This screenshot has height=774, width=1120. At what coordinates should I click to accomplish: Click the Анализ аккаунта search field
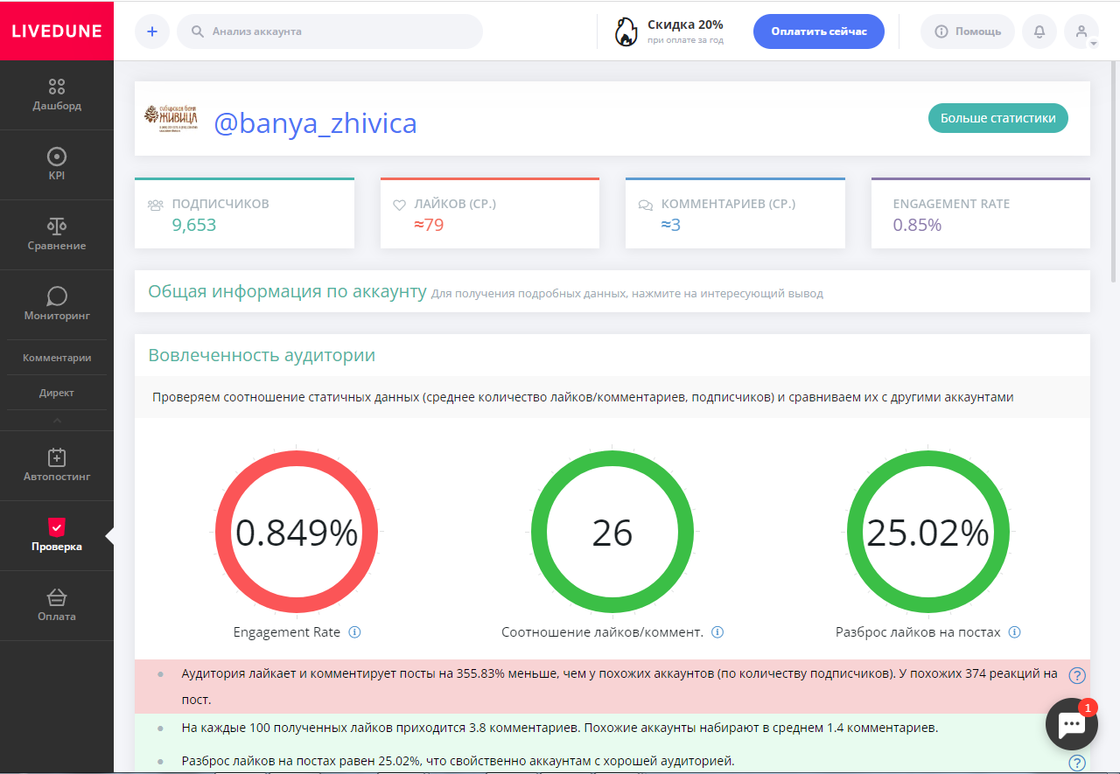click(330, 31)
